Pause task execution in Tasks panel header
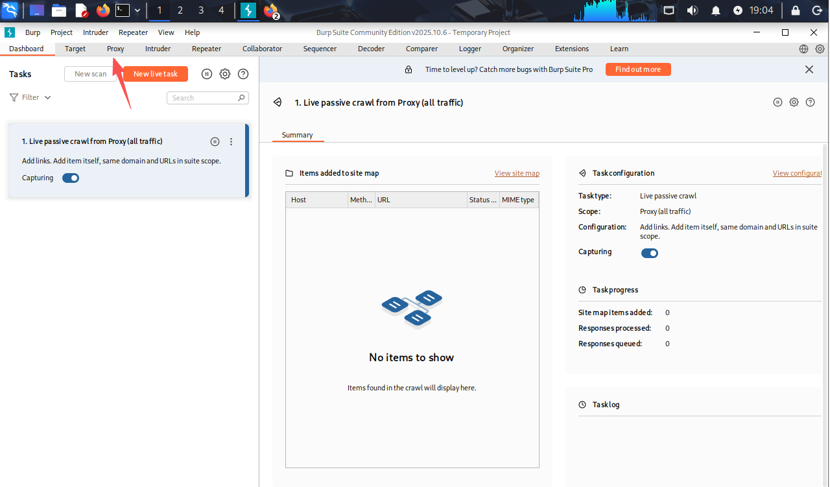This screenshot has width=830, height=487. coord(207,74)
